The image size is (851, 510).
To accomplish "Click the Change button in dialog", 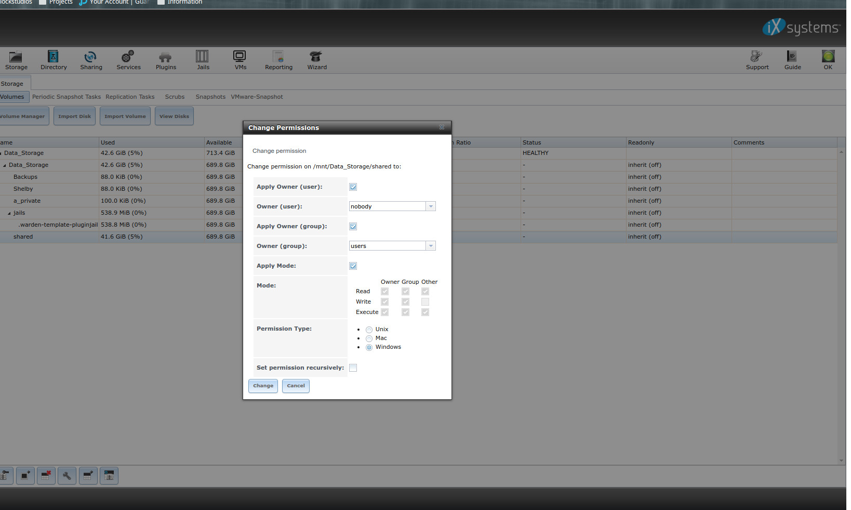I will pos(263,386).
